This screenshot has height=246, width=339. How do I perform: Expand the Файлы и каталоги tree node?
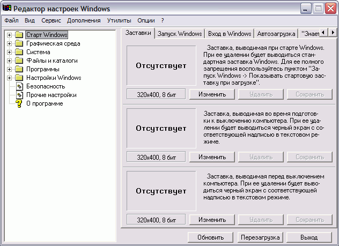(x=9, y=61)
